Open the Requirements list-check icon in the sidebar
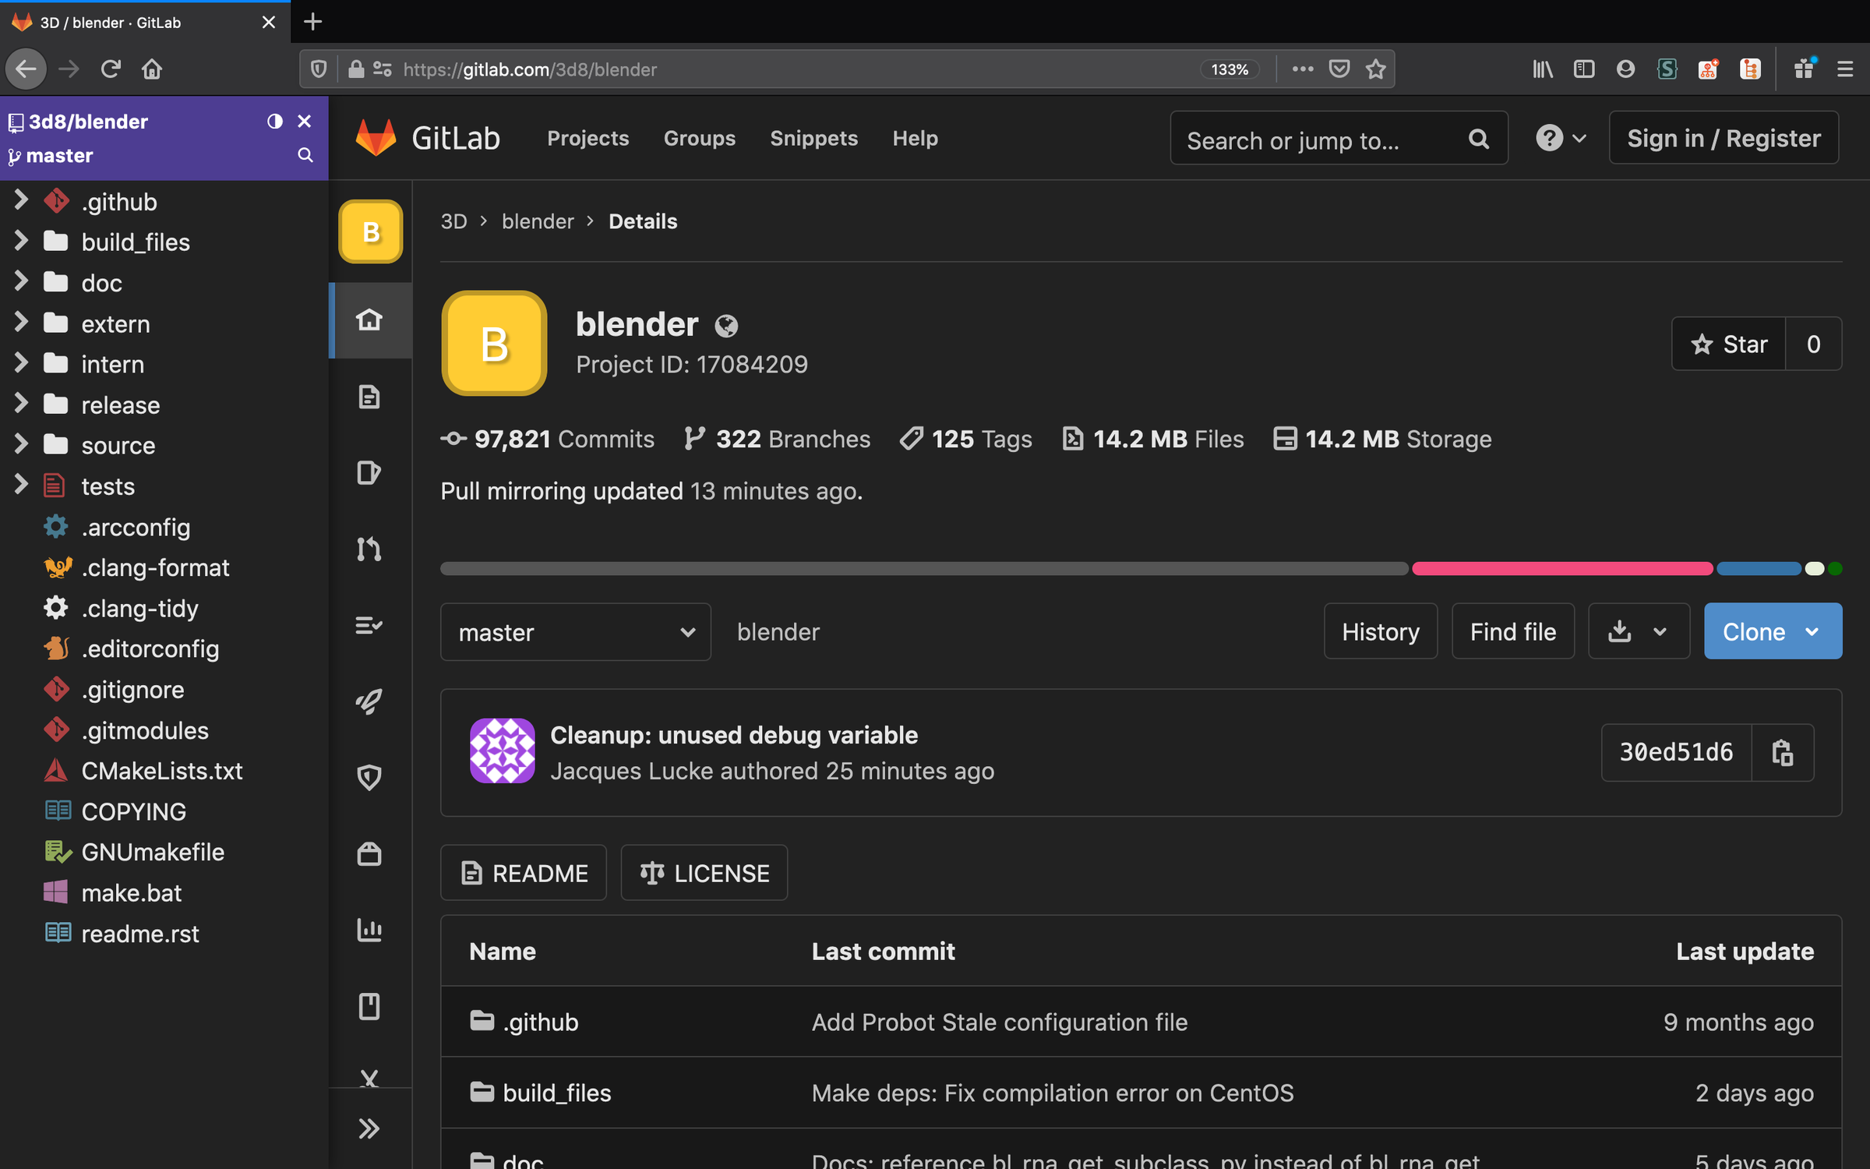Viewport: 1870px width, 1169px height. click(x=369, y=625)
